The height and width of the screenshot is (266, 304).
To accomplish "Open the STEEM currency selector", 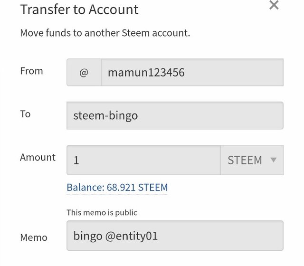I will (252, 160).
